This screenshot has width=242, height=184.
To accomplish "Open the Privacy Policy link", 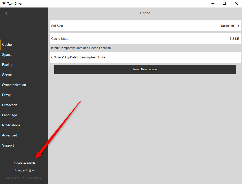I will [24, 171].
